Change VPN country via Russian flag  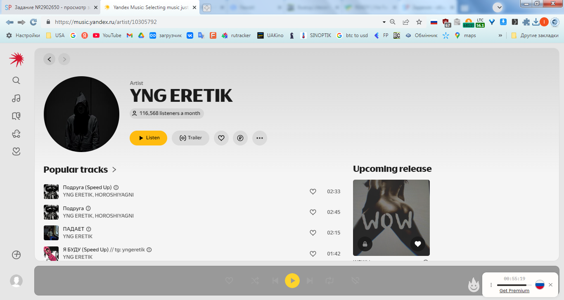540,284
